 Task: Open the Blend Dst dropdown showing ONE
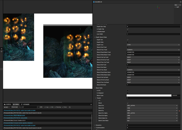152,108
